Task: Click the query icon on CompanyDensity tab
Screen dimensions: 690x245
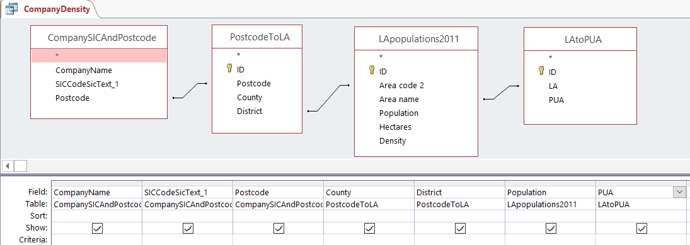Action: tap(12, 8)
